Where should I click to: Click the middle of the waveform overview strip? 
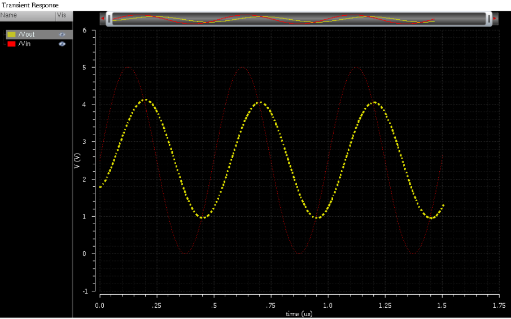(x=299, y=19)
